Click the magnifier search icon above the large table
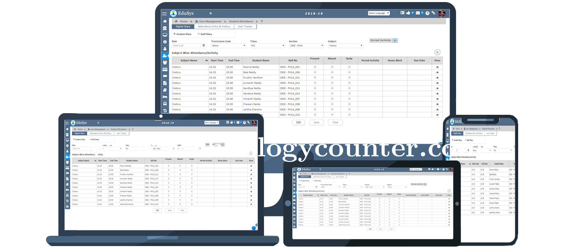This screenshot has width=572, height=251. tap(437, 52)
